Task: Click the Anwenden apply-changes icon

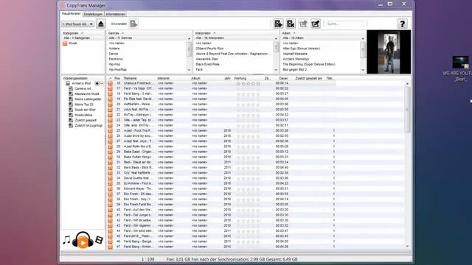Action: click(x=133, y=24)
